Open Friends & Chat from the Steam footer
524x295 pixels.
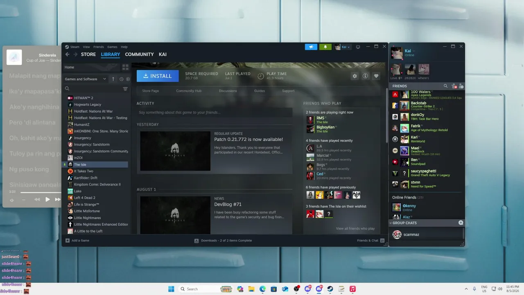click(371, 241)
